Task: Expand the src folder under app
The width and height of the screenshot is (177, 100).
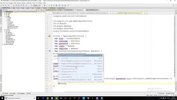Action: pyautogui.click(x=6, y=21)
